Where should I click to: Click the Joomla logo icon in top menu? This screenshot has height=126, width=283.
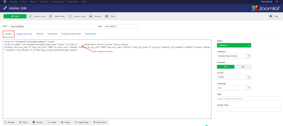tap(5, 2)
